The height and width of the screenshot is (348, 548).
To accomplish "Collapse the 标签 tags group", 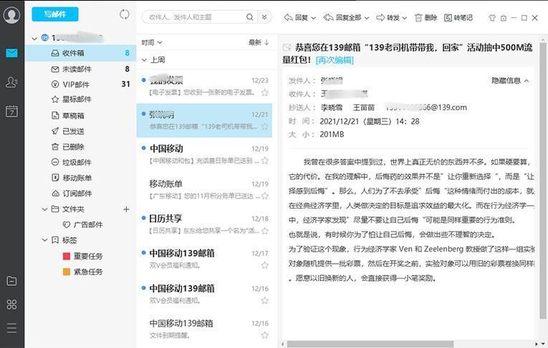I will point(44,240).
